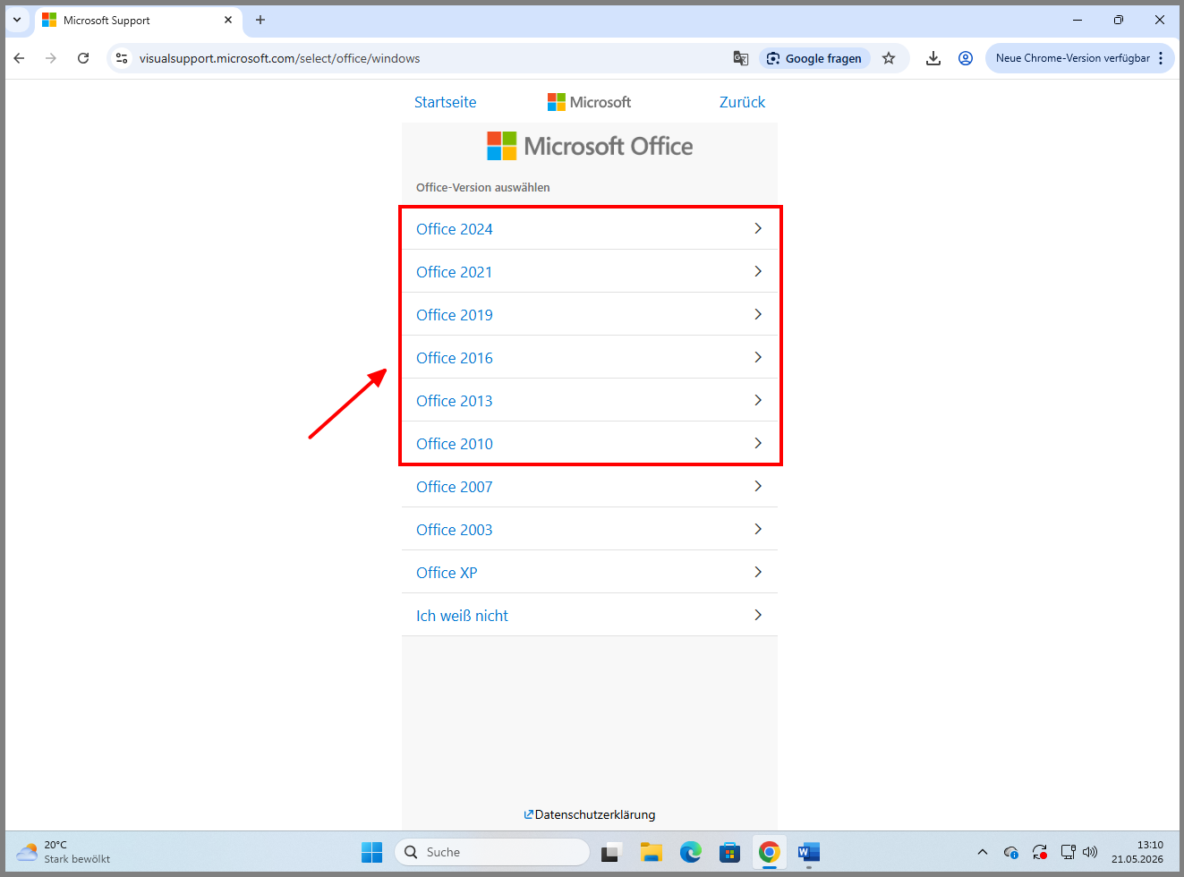Open the Datenschutzerklärung link

[590, 814]
